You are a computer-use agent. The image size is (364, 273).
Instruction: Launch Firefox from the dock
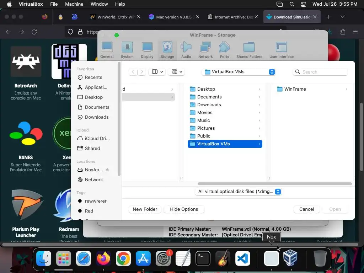(x=103, y=258)
